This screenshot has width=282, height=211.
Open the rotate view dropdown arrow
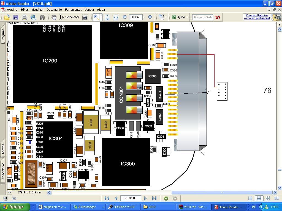(166, 17)
